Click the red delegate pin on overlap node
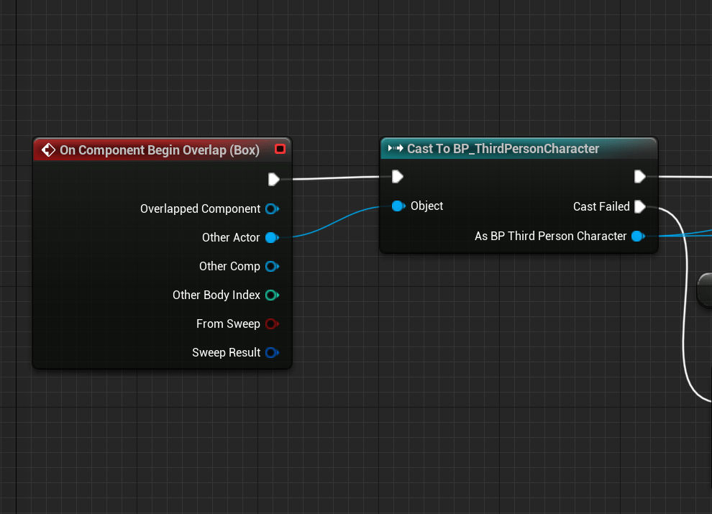712x514 pixels. click(x=280, y=149)
